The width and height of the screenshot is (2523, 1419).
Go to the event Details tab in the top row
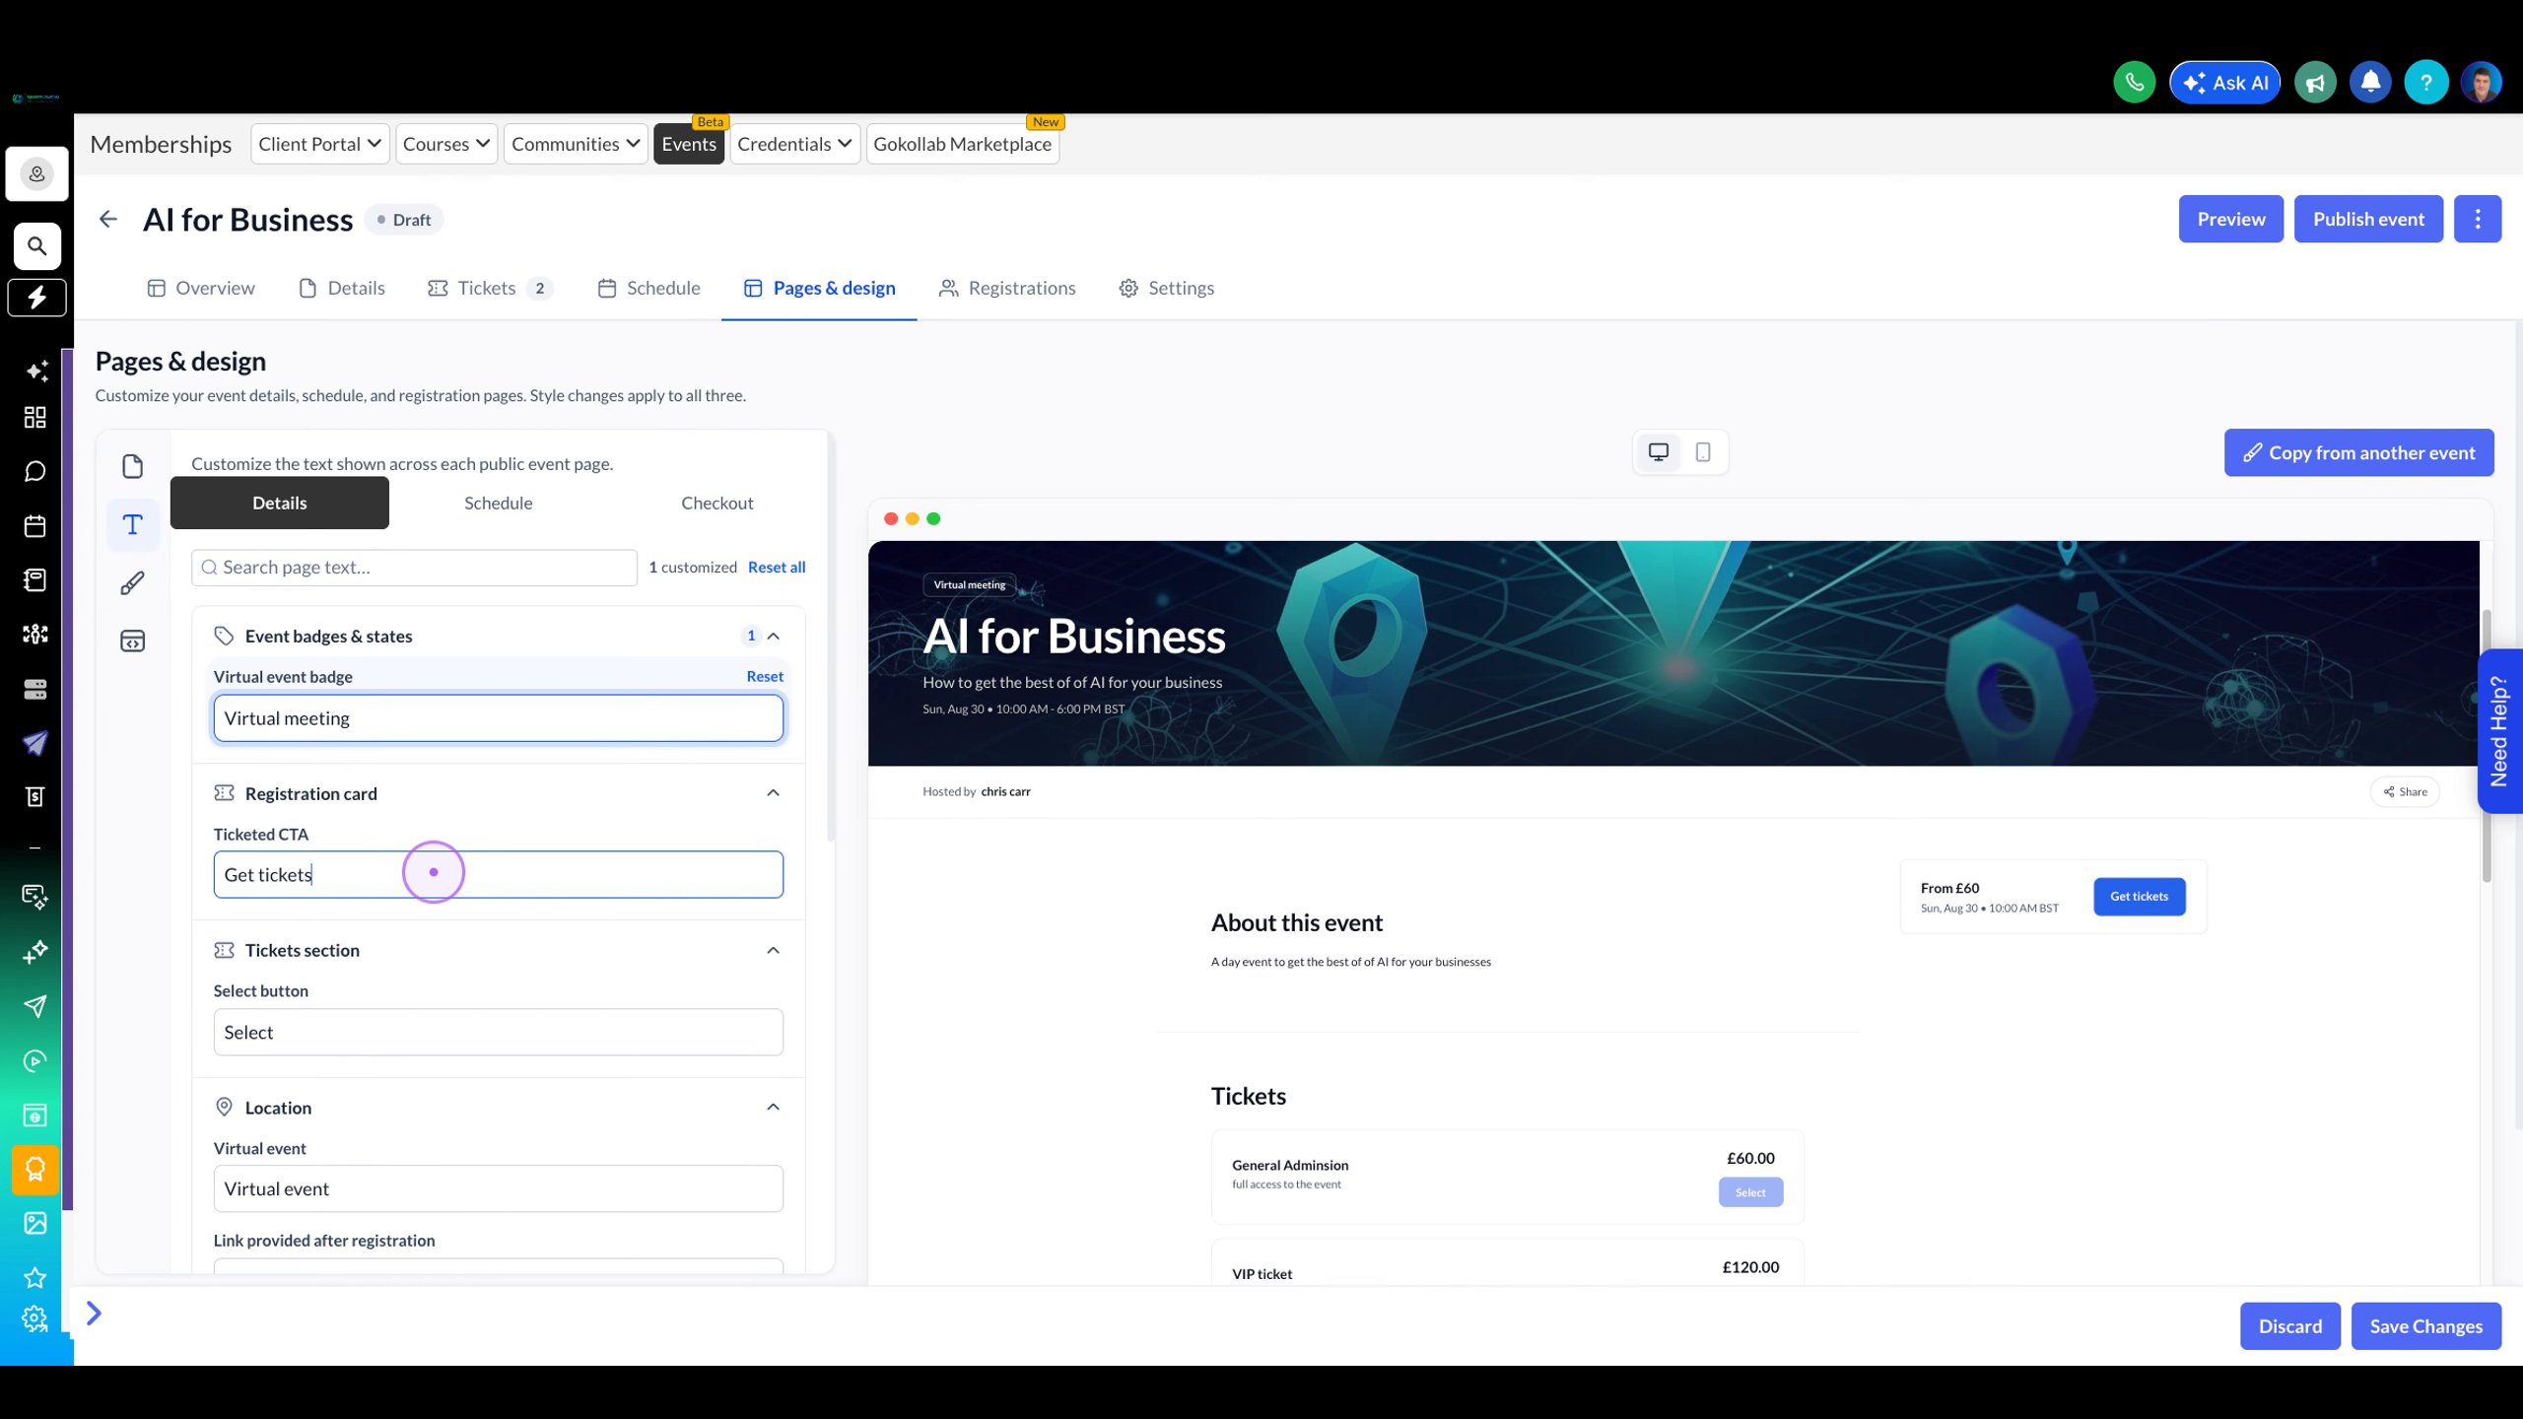point(342,288)
